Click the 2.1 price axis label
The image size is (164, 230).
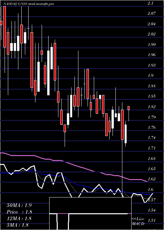pyautogui.click(x=151, y=3)
